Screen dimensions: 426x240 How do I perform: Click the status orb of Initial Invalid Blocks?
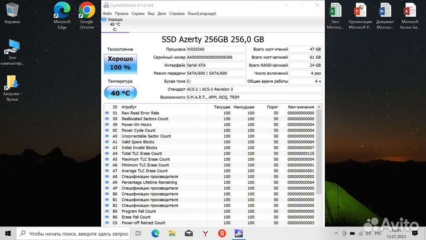pyautogui.click(x=107, y=148)
